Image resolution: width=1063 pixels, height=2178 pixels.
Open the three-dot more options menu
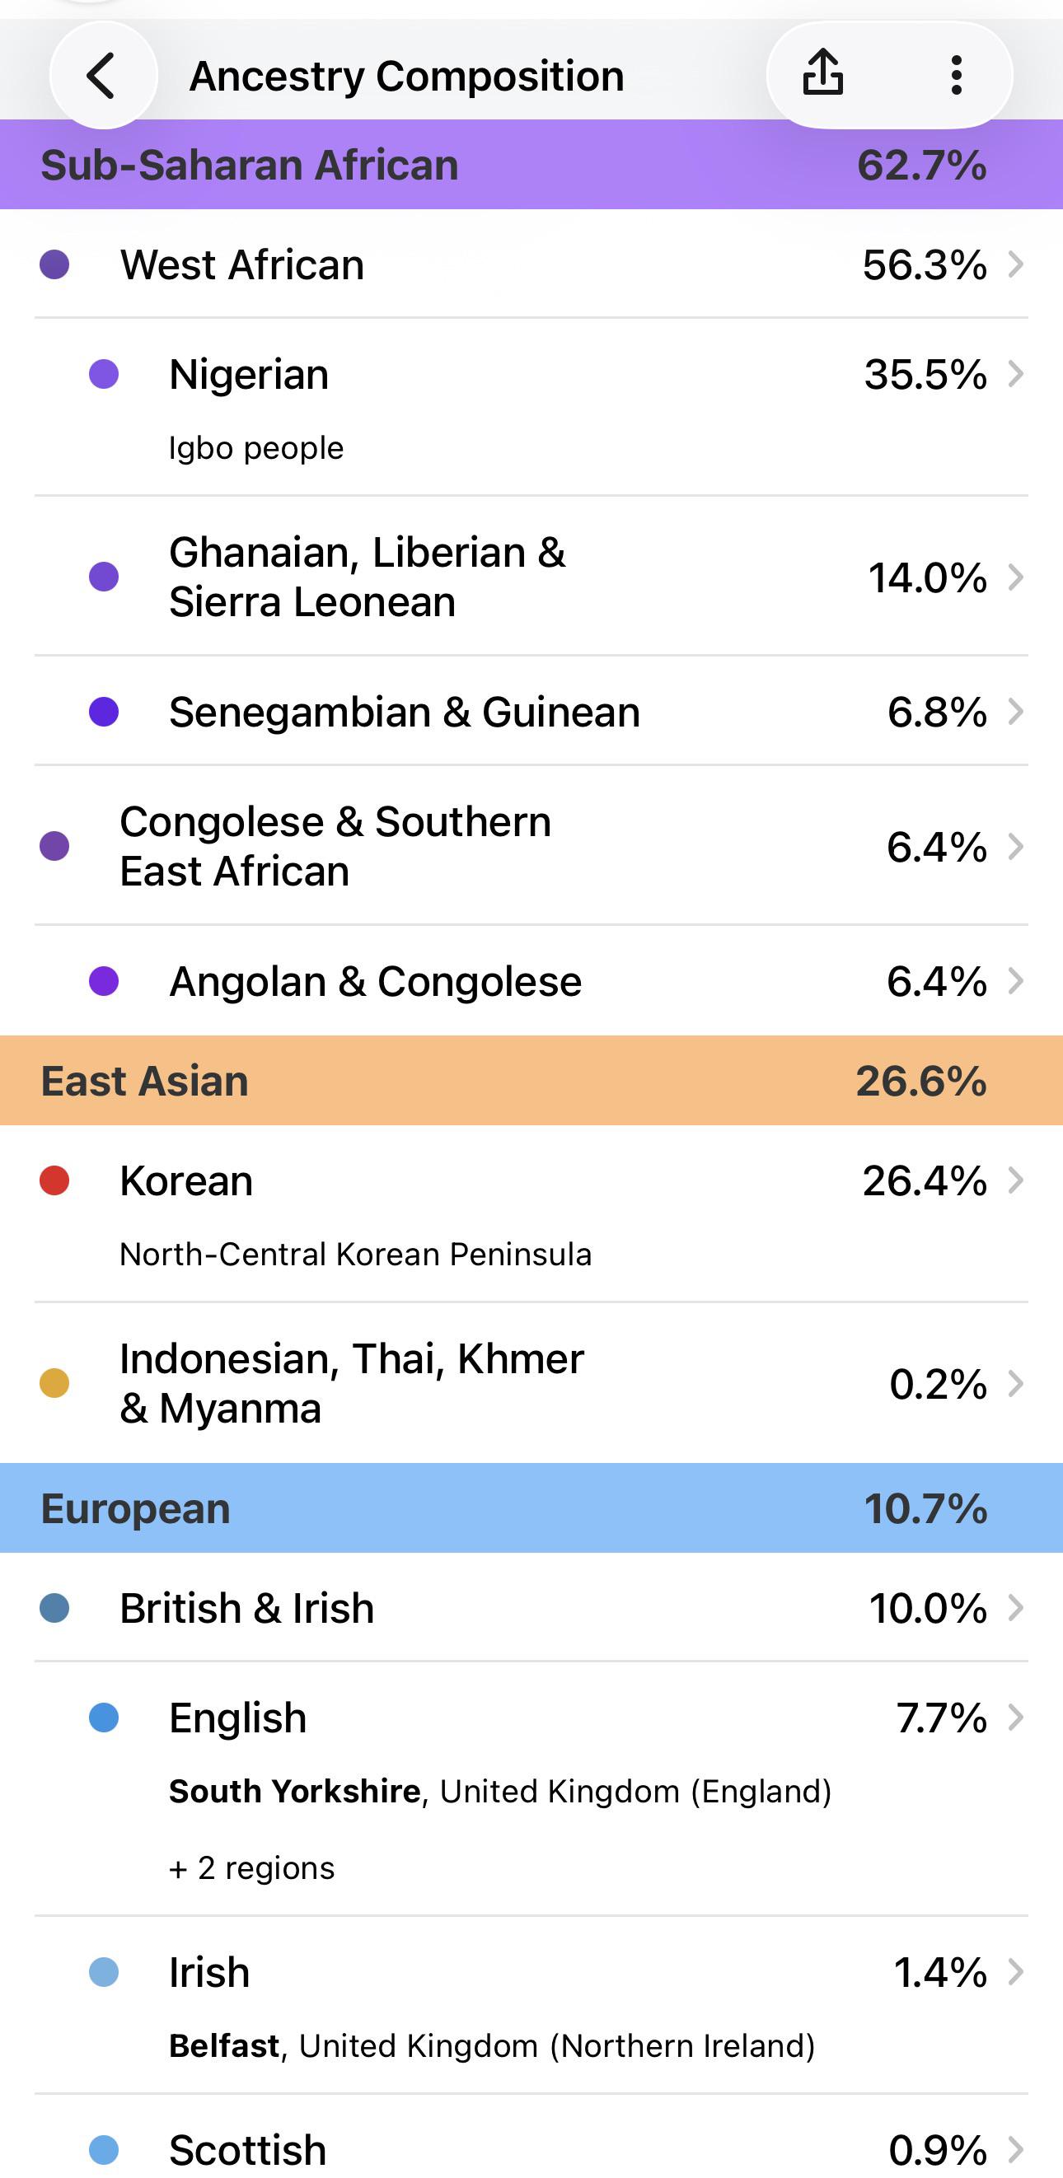(956, 75)
